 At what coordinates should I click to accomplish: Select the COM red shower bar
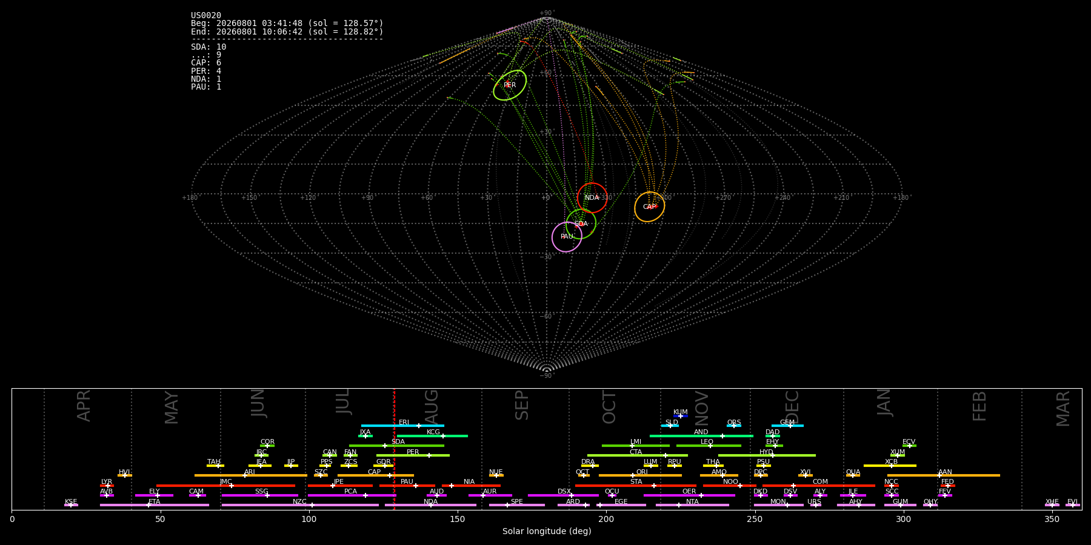tap(819, 486)
